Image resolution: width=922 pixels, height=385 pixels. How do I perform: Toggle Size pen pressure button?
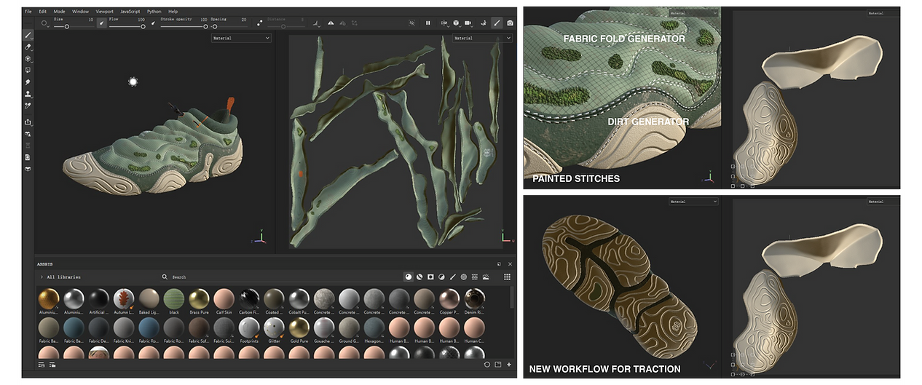coord(101,23)
